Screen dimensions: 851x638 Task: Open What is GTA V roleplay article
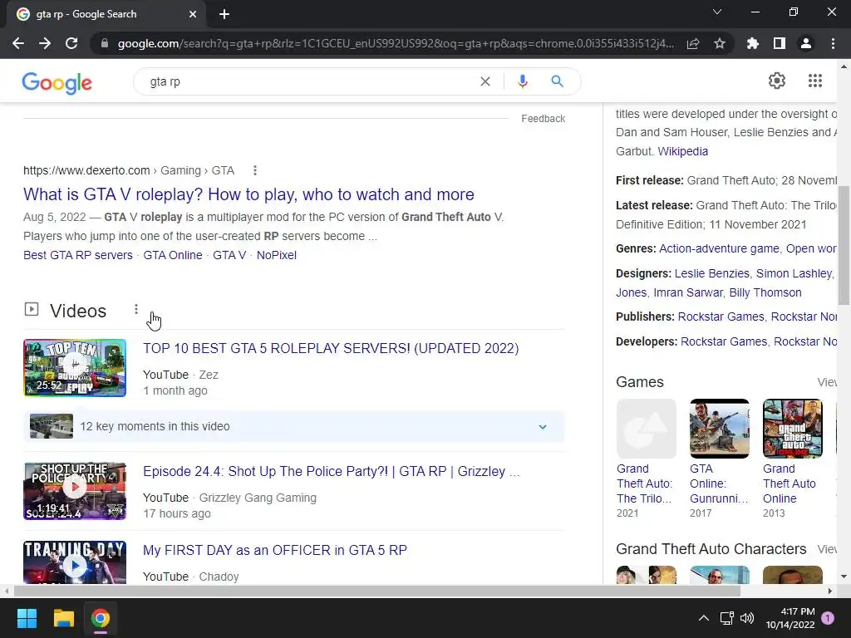click(x=248, y=194)
